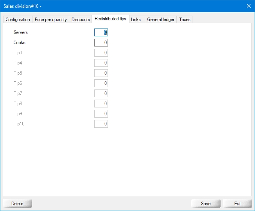Image resolution: width=255 pixels, height=211 pixels.
Task: Select the Tip7 value field
Action: (x=101, y=93)
